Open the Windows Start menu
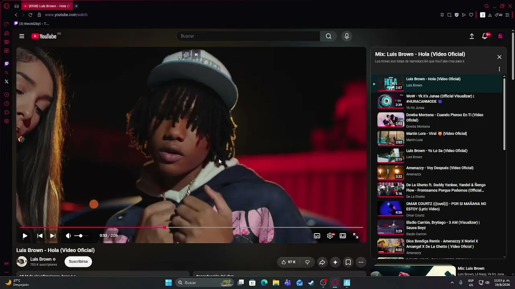Image resolution: width=515 pixels, height=289 pixels. (169, 283)
